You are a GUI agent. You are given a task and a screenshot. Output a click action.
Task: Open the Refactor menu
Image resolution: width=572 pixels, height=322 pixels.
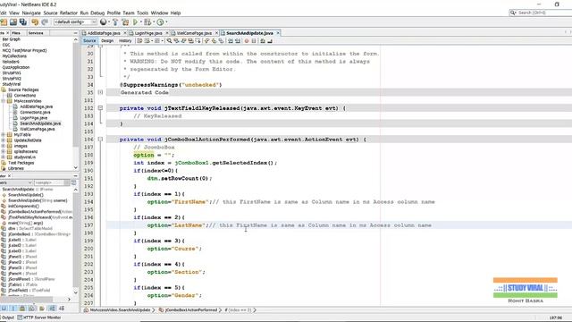click(x=69, y=13)
